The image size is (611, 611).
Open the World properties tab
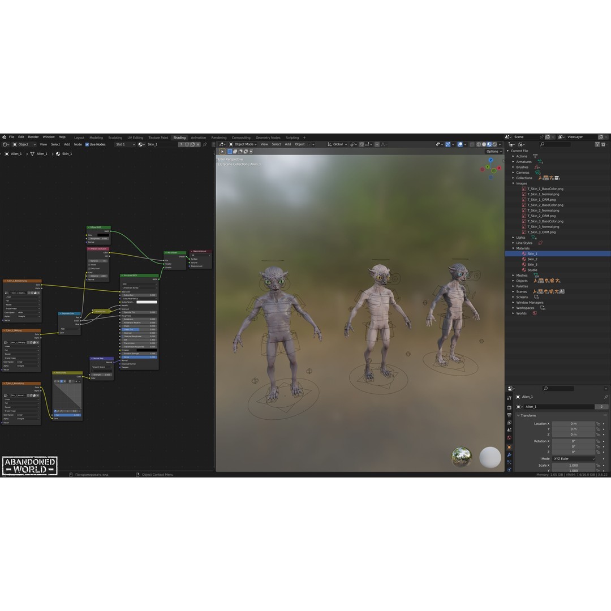click(509, 437)
